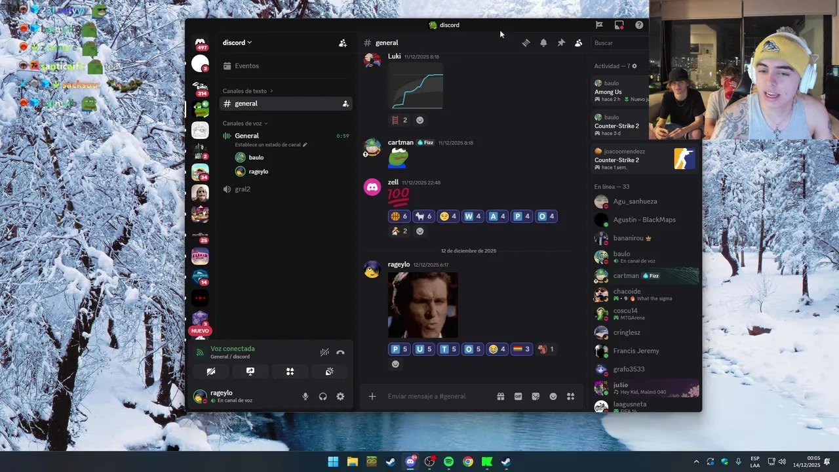Open baulo Among Us activity card

click(620, 91)
